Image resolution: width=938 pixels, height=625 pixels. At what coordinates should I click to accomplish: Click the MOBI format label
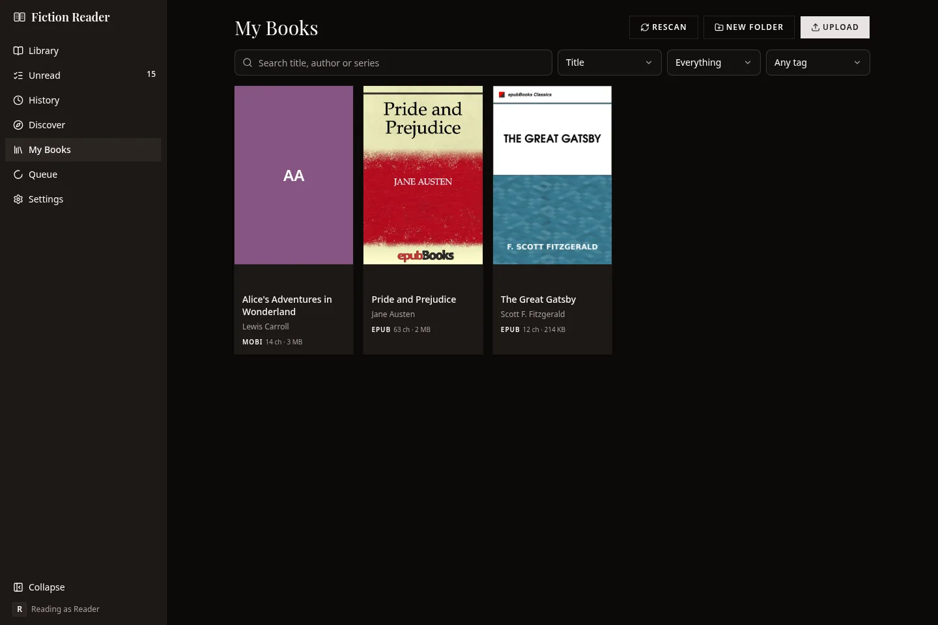252,342
